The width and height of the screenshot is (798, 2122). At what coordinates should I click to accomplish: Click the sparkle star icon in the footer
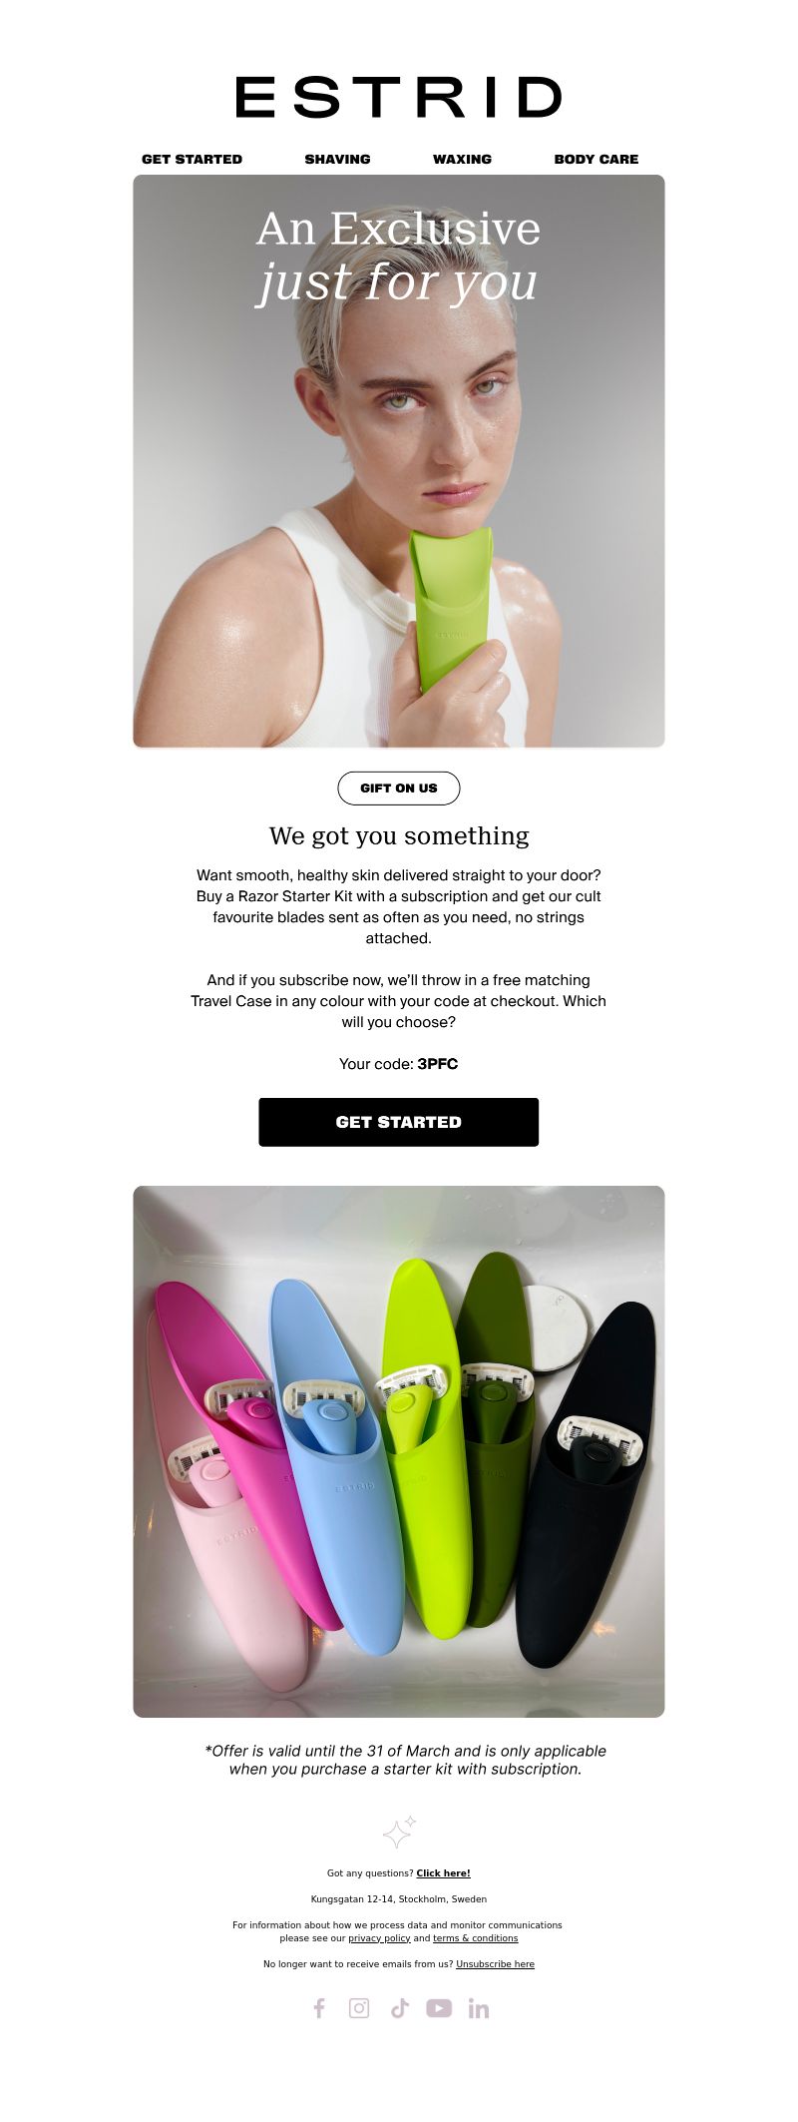399,1832
